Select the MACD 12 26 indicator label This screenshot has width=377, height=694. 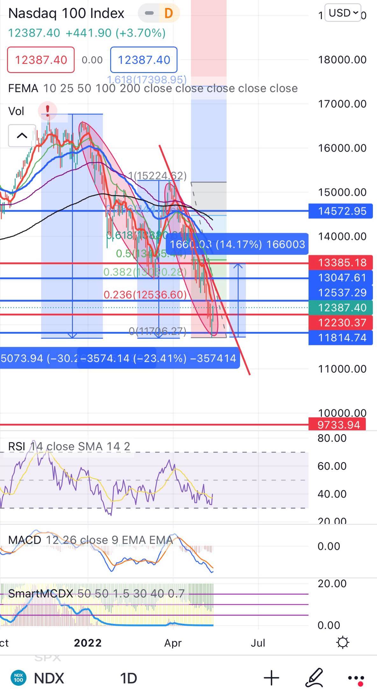click(x=90, y=540)
